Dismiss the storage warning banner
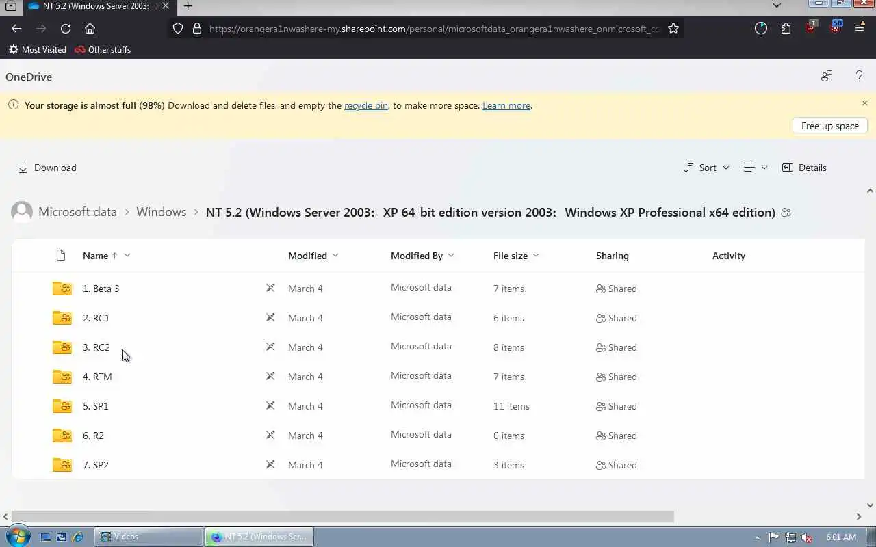876x547 pixels. pyautogui.click(x=865, y=103)
